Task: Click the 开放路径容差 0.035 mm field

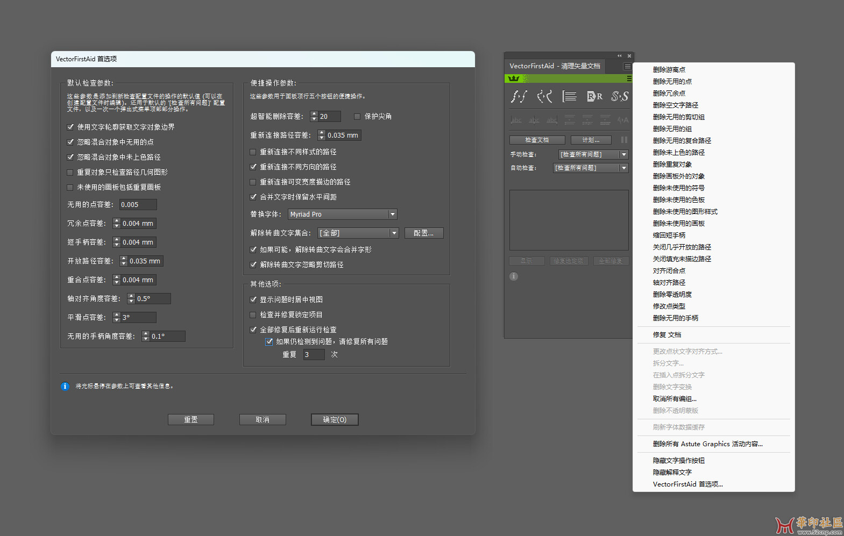Action: tap(145, 261)
